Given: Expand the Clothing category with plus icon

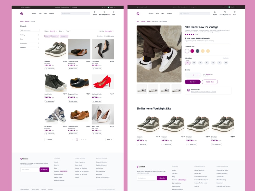Looking at the screenshot, I should pyautogui.click(x=39, y=35).
